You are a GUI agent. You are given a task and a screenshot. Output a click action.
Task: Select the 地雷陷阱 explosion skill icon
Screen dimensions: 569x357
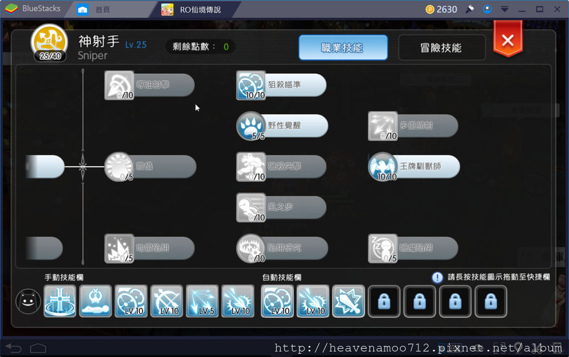(119, 248)
